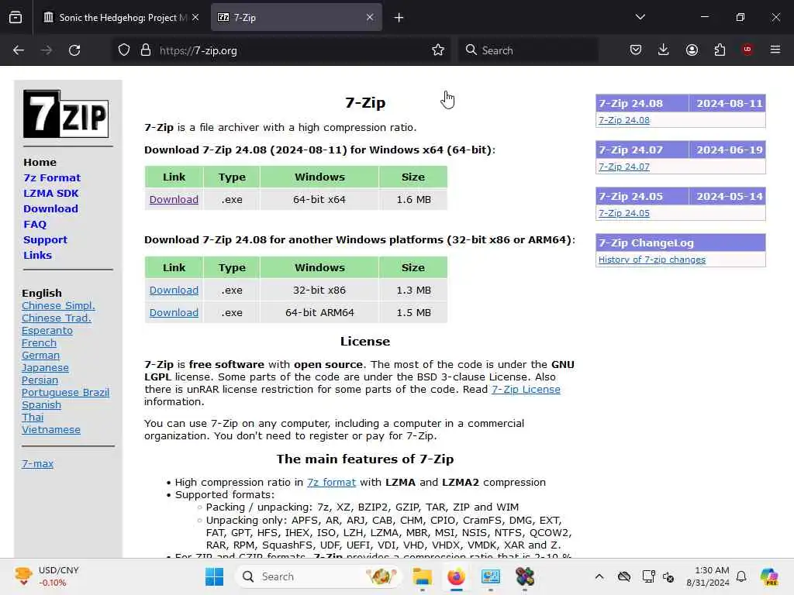Open the extensions puzzle icon
This screenshot has height=595, width=794.
720,50
